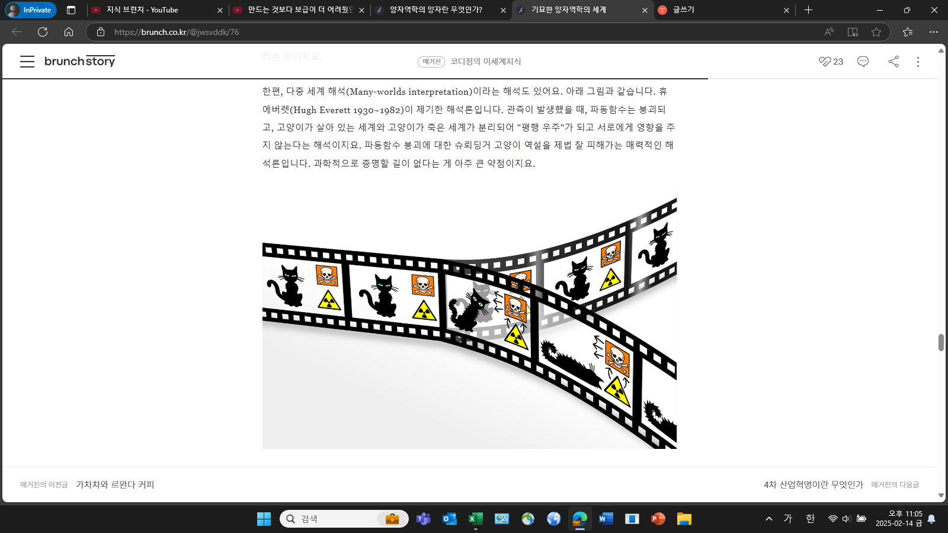The height and width of the screenshot is (533, 948).
Task: Share the article via share icon
Action: [x=893, y=62]
